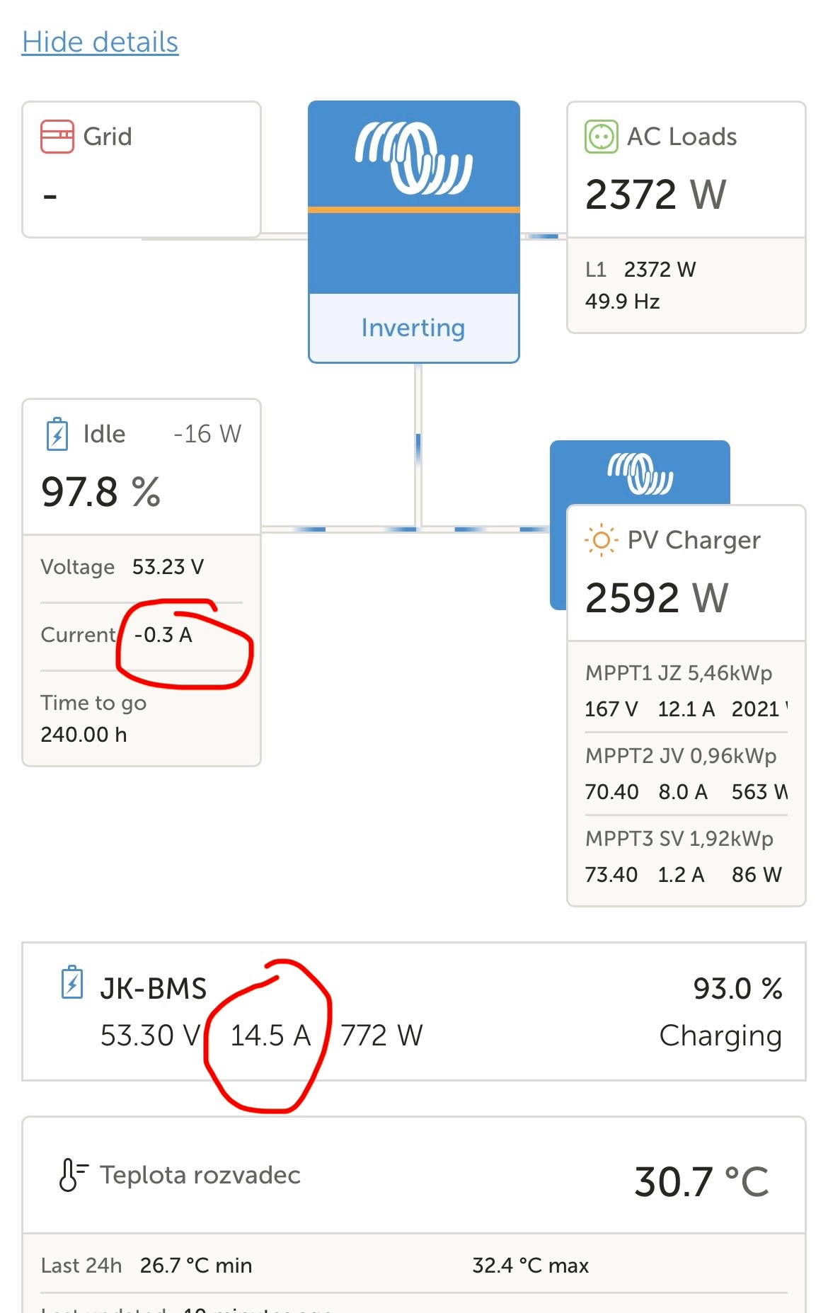
Task: Click the PV Charger 2592 W total
Action: coord(656,598)
